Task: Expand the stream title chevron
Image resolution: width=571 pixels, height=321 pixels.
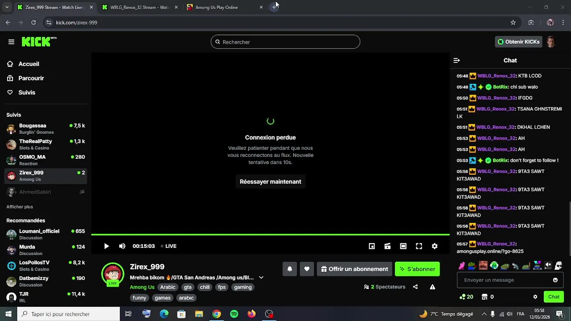Action: click(261, 277)
